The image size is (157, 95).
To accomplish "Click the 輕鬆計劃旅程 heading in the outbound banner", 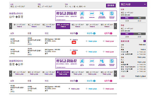I will click(66, 13).
